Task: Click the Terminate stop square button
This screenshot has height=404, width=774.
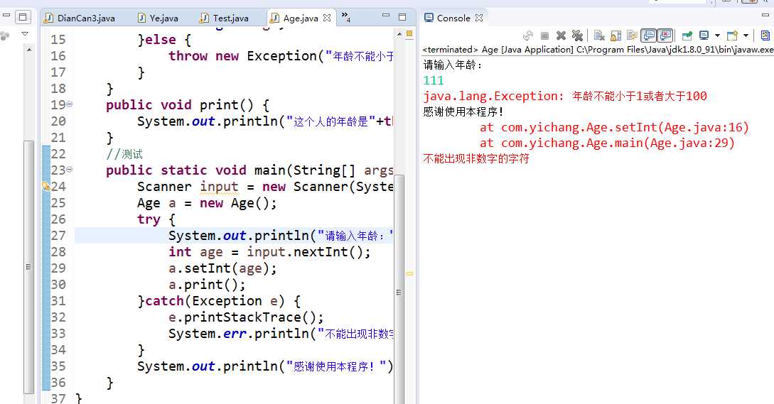Action: (544, 36)
